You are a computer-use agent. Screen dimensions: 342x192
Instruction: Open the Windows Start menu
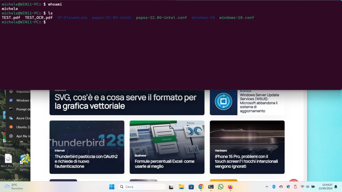112,187
